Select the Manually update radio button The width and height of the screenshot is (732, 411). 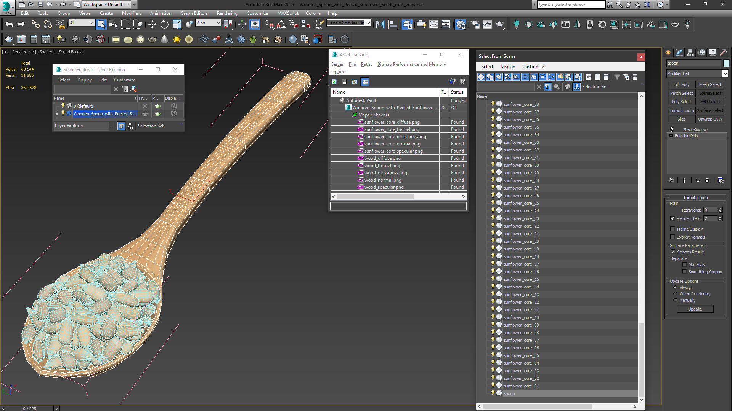675,300
